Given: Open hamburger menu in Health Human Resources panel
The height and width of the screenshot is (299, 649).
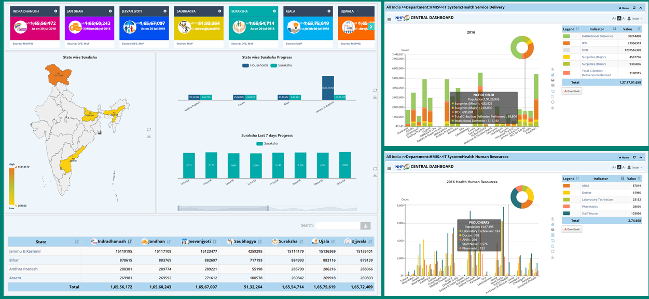Looking at the screenshot, I should [x=389, y=168].
